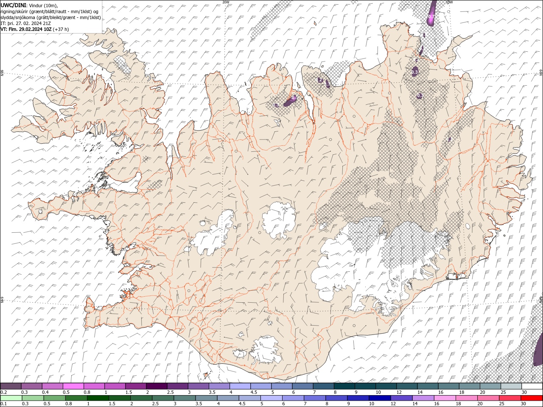
Task: Select the snow legend swatch labelled 10
Action: (386, 386)
